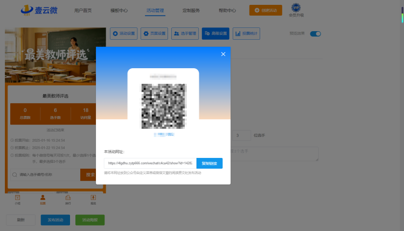Click the 投票开始 2025-01-16 15:24:54 text
Screen dimensions: 404x231
click(x=40, y=140)
